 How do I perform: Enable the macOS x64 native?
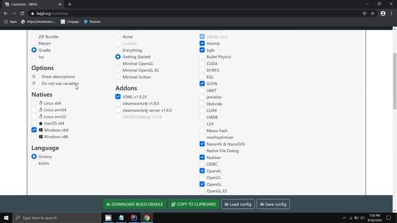34,123
